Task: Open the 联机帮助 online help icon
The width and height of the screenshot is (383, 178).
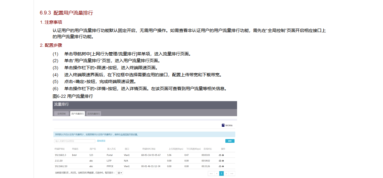Action: 223,125
